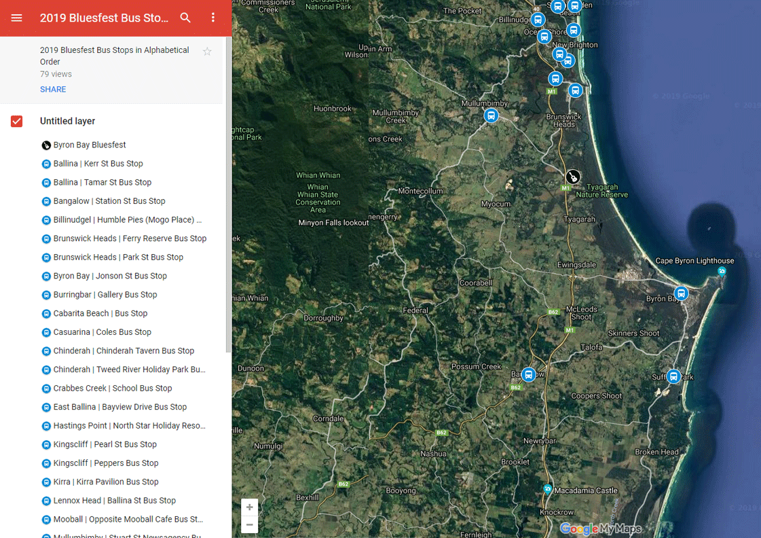
Task: Select 'Cabarita Beach | Bus Stop'
Action: (100, 313)
